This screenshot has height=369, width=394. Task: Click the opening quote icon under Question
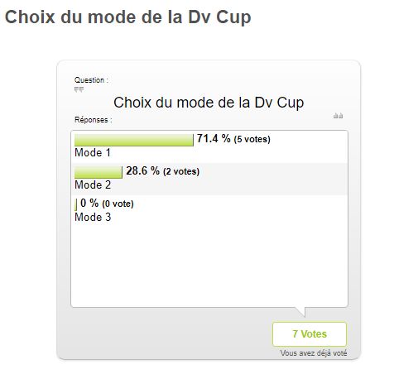[79, 89]
